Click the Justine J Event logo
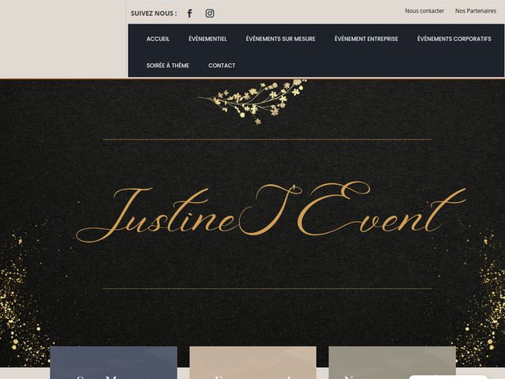 pyautogui.click(x=268, y=212)
